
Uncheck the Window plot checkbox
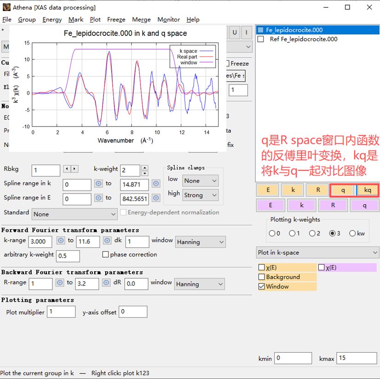click(x=261, y=287)
